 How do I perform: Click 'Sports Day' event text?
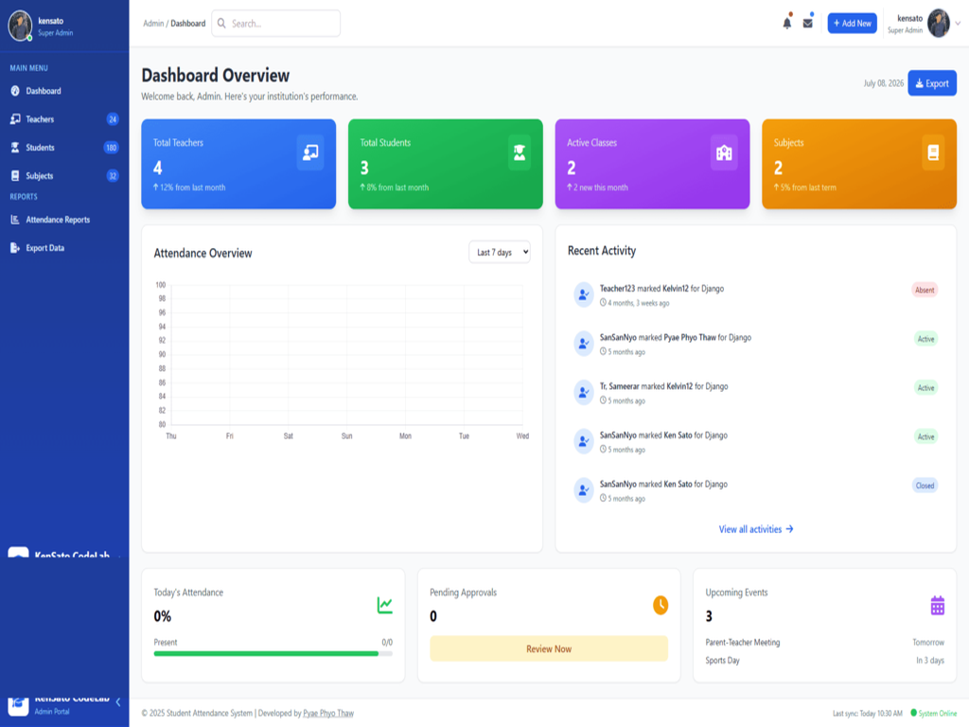tap(722, 661)
